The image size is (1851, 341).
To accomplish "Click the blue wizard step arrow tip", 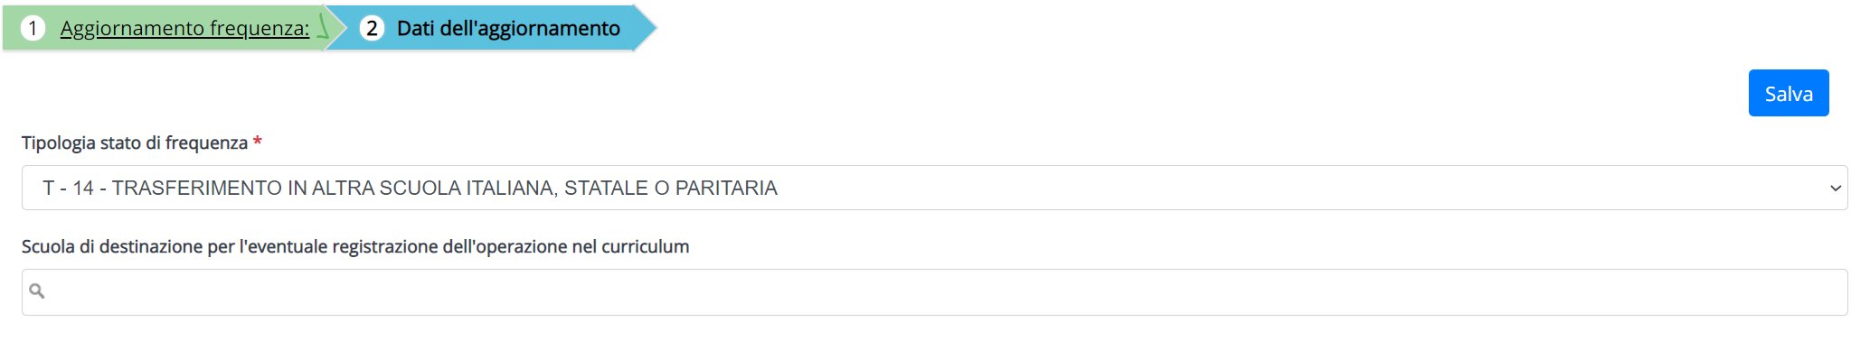I will [x=645, y=28].
